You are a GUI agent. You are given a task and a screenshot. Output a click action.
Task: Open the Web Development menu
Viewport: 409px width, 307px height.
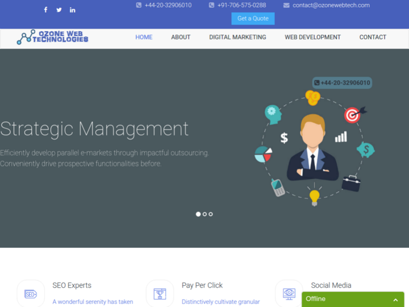[312, 38]
